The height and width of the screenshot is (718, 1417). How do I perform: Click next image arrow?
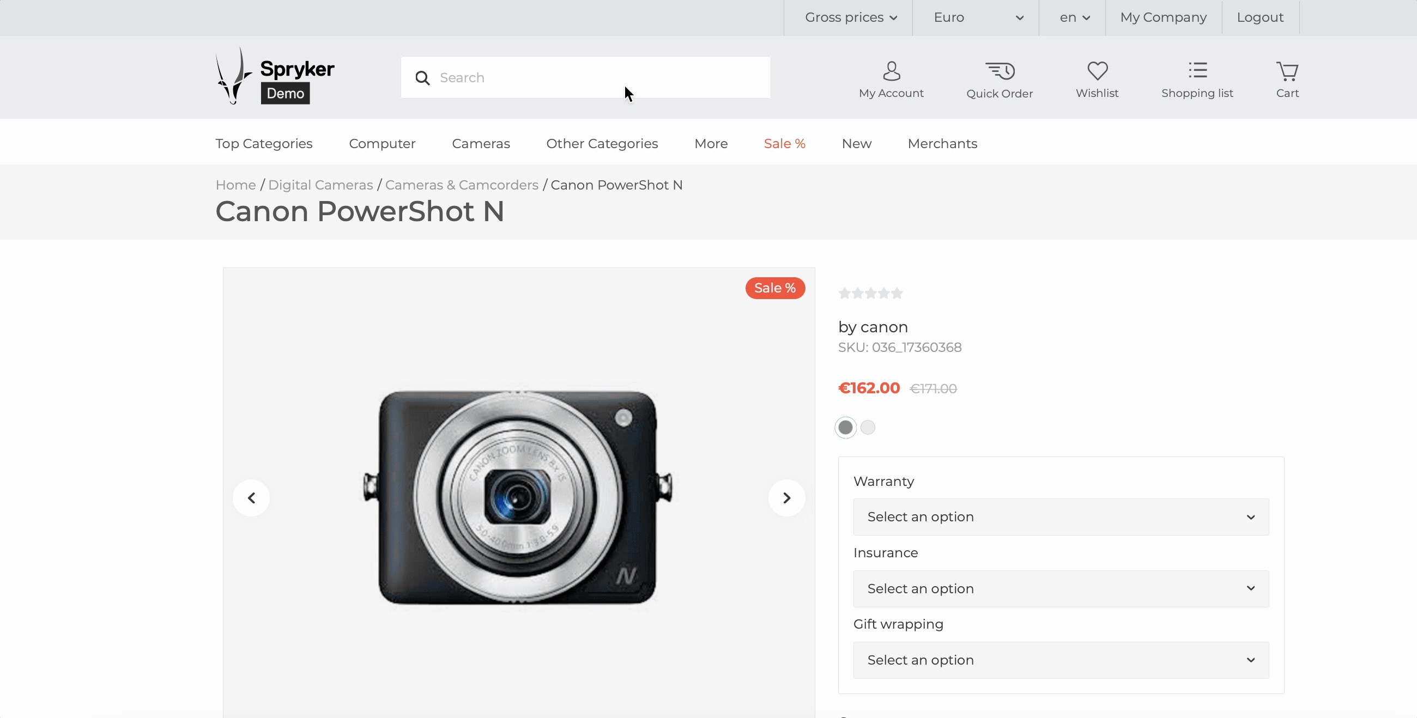pos(785,497)
